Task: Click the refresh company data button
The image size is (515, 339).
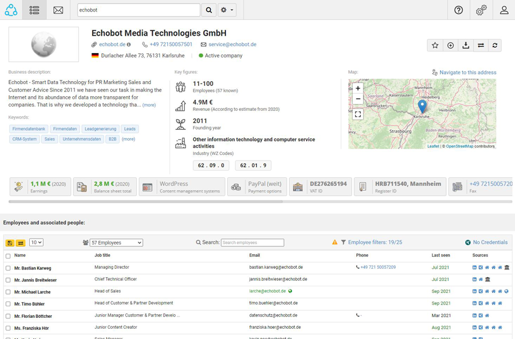Action: (495, 45)
